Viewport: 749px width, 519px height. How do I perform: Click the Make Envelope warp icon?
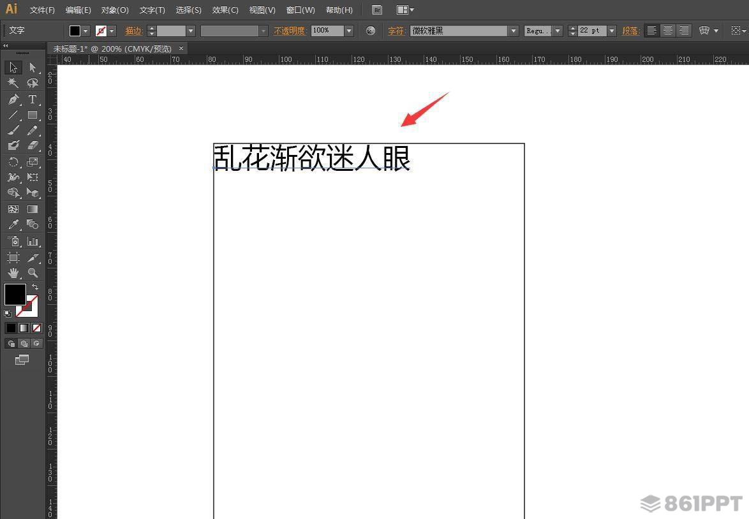(704, 31)
